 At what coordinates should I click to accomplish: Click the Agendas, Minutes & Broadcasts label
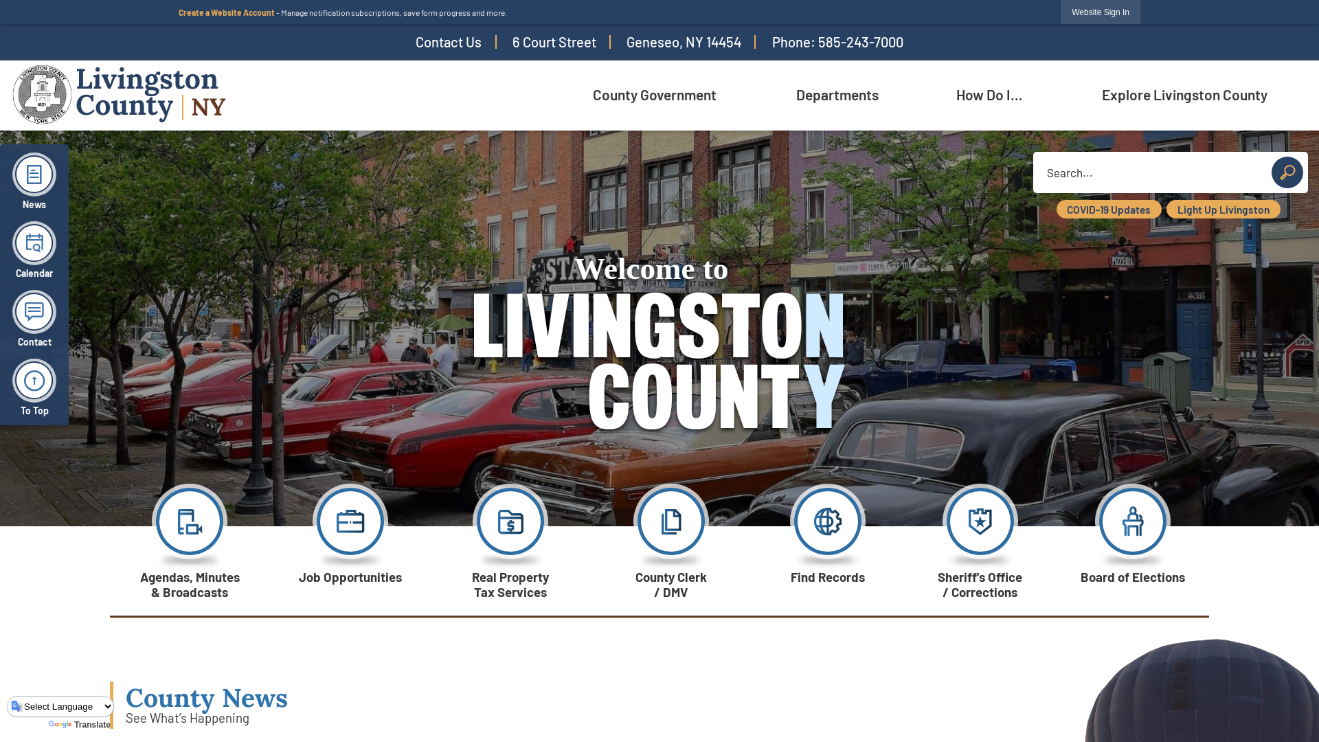tap(190, 585)
